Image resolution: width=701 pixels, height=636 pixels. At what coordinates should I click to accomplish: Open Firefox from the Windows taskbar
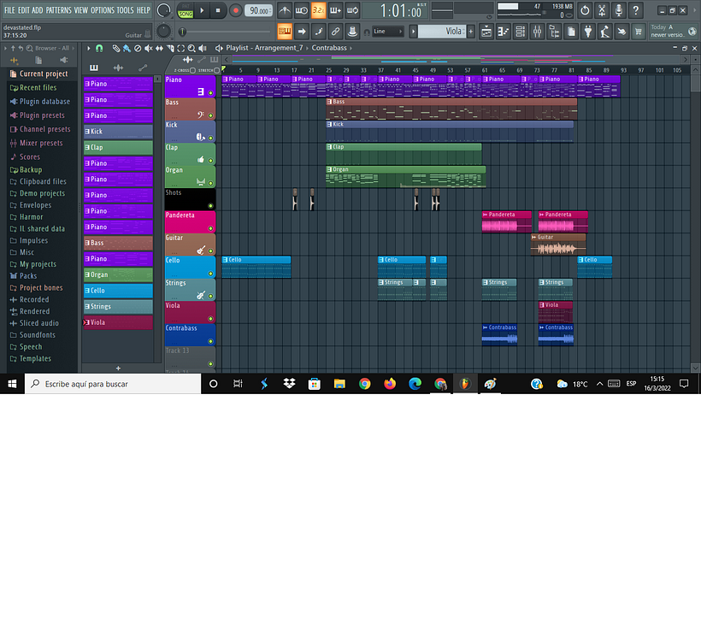(390, 384)
